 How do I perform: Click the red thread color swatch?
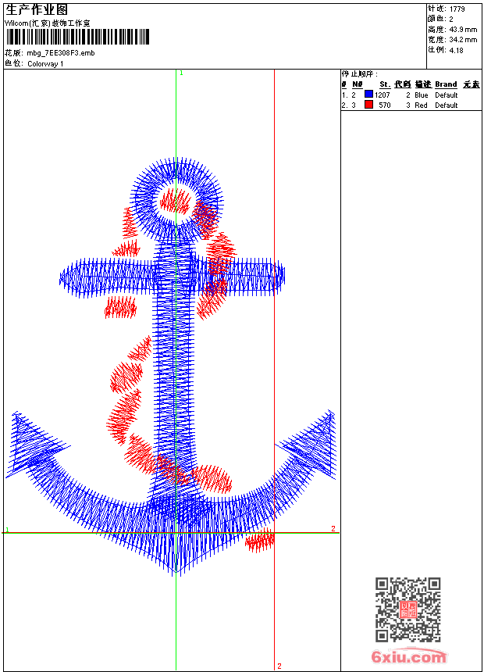coord(368,105)
